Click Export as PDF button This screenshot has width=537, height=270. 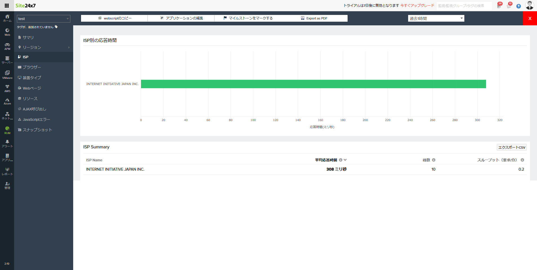click(314, 18)
